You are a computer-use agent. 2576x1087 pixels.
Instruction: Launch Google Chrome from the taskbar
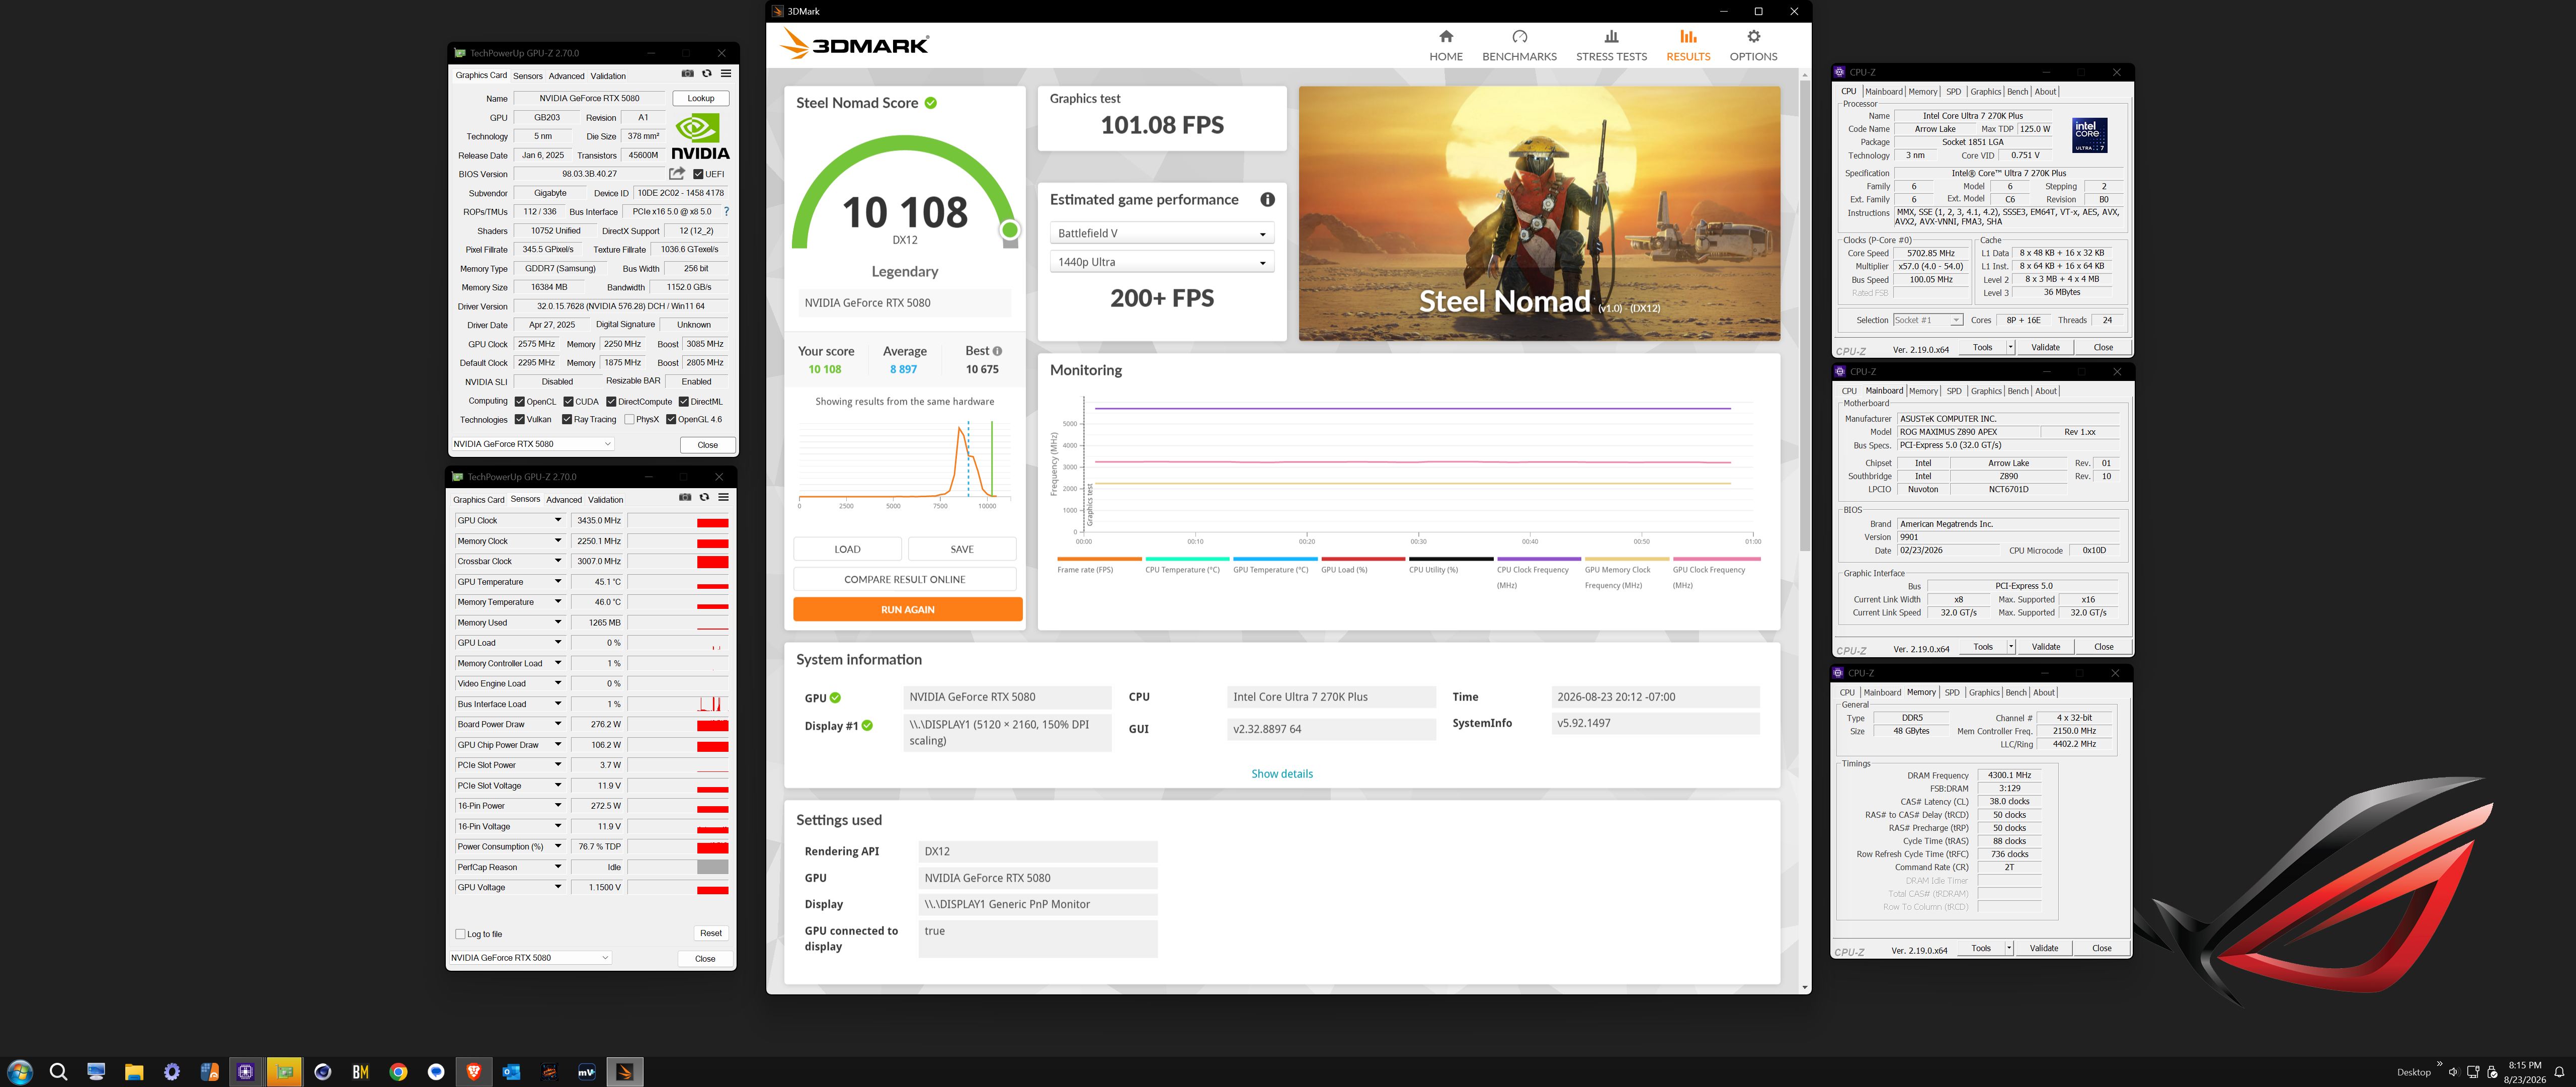[x=398, y=1072]
